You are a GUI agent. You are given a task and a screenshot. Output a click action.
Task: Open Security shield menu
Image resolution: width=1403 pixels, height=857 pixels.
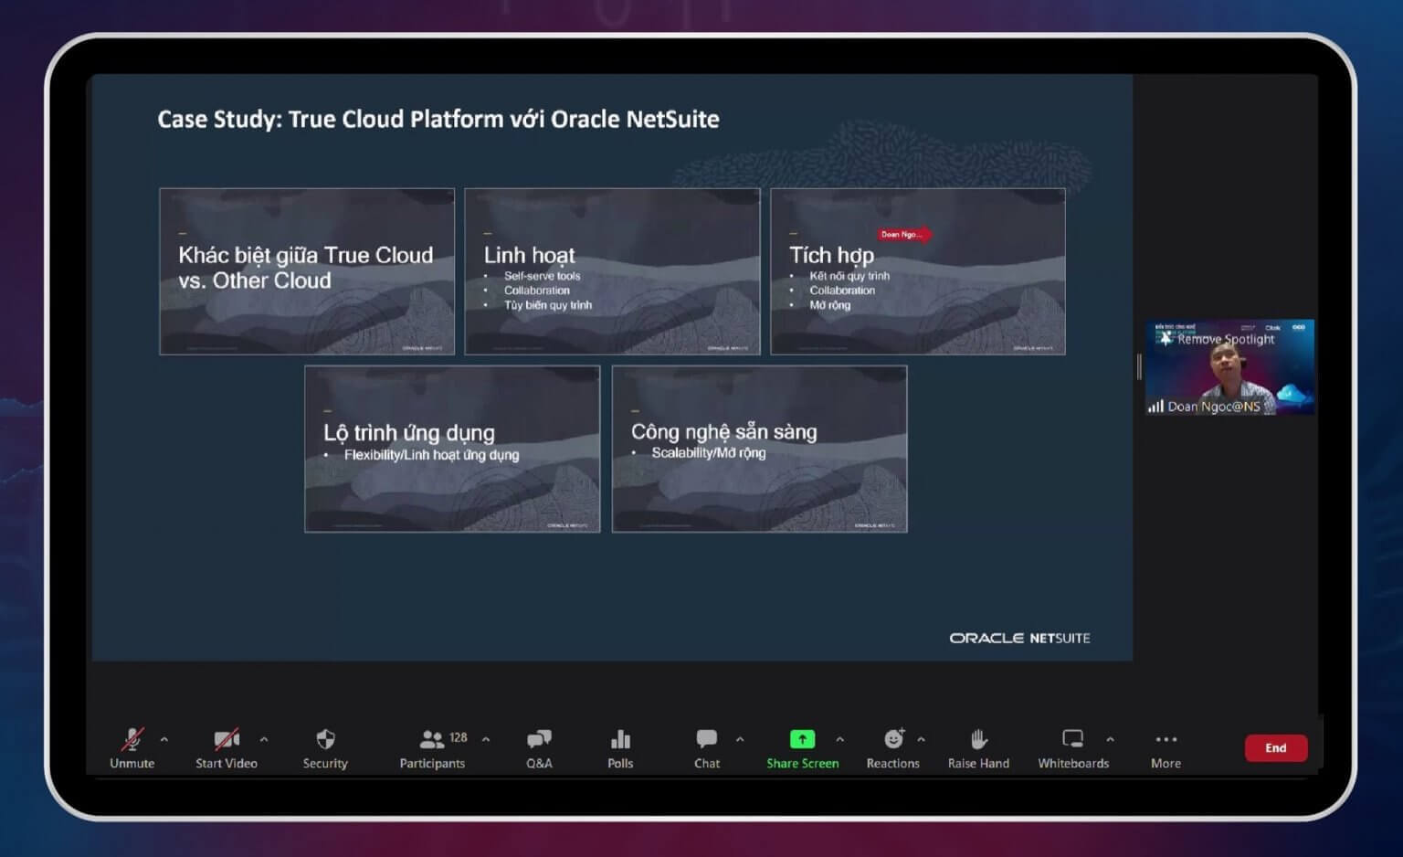click(x=325, y=748)
